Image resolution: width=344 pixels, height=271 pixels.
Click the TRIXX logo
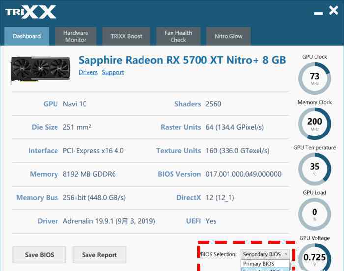(30, 12)
